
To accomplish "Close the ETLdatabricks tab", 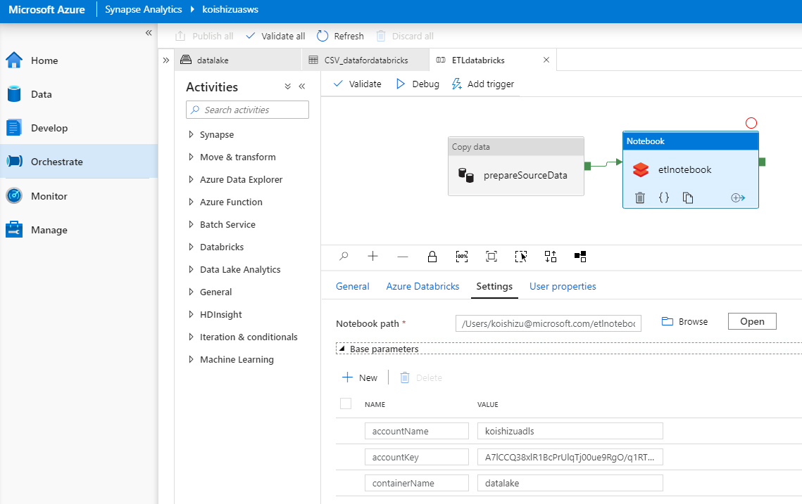I will tap(546, 60).
